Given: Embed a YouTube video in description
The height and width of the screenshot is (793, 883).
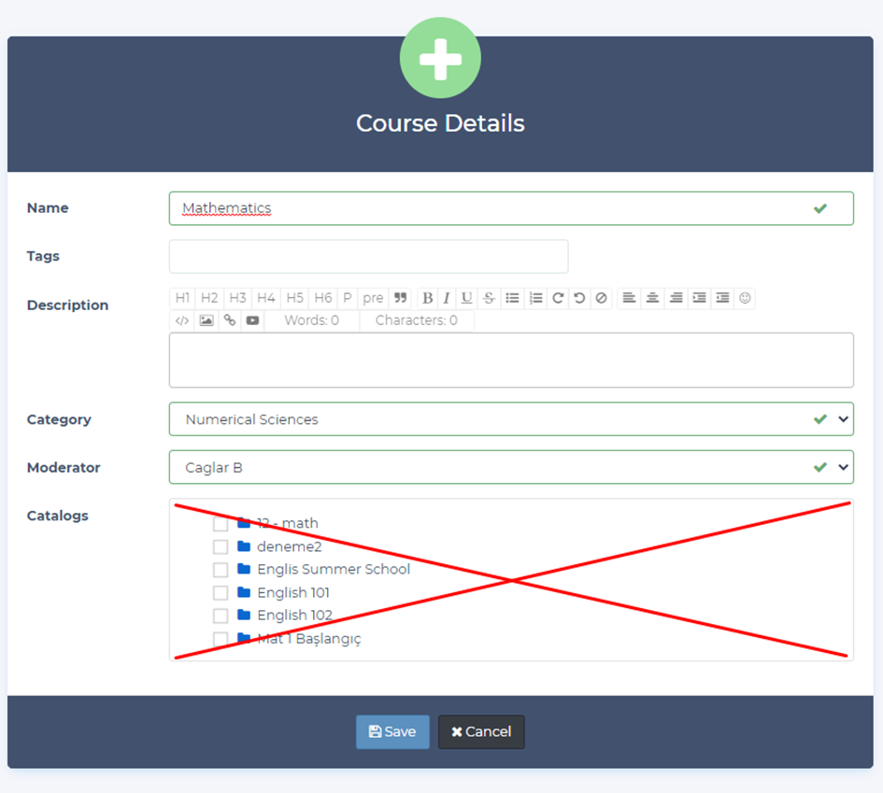Looking at the screenshot, I should (x=252, y=320).
